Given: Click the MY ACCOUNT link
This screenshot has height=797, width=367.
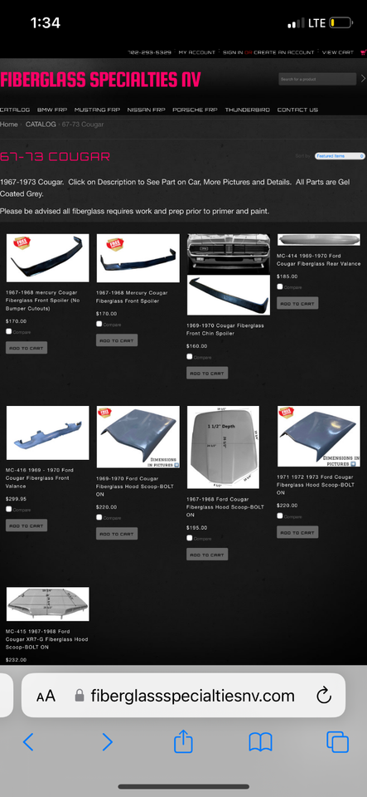Looking at the screenshot, I should (x=196, y=52).
